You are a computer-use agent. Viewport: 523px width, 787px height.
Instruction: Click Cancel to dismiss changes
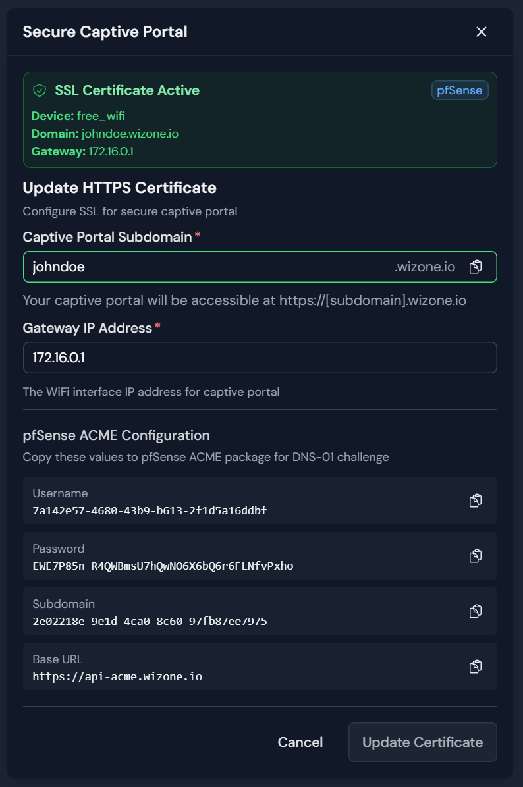pyautogui.click(x=300, y=742)
